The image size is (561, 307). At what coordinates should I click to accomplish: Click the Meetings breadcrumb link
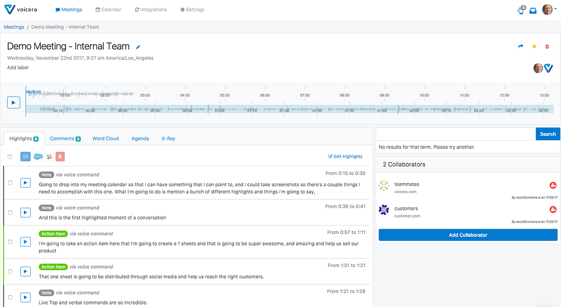(14, 27)
